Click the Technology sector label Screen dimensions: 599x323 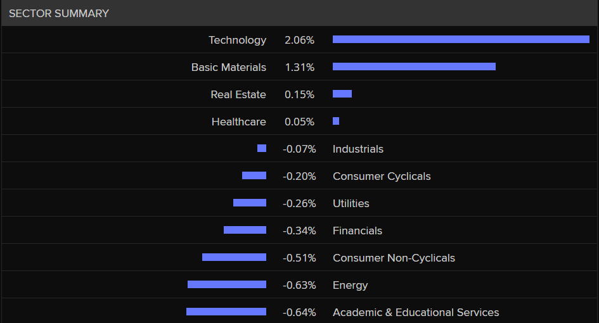(237, 40)
